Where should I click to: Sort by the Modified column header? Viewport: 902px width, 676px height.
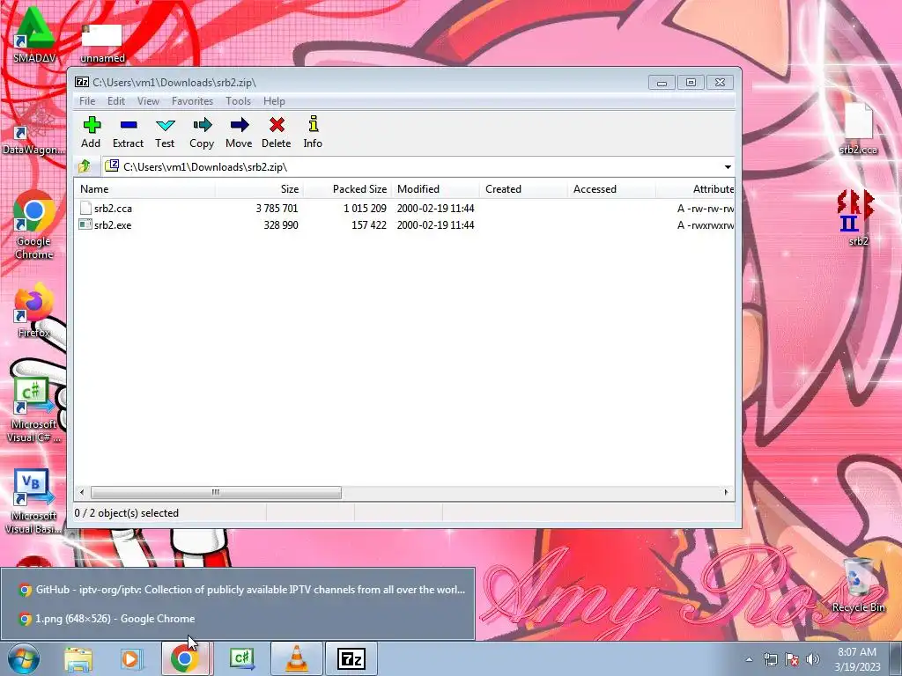point(435,189)
